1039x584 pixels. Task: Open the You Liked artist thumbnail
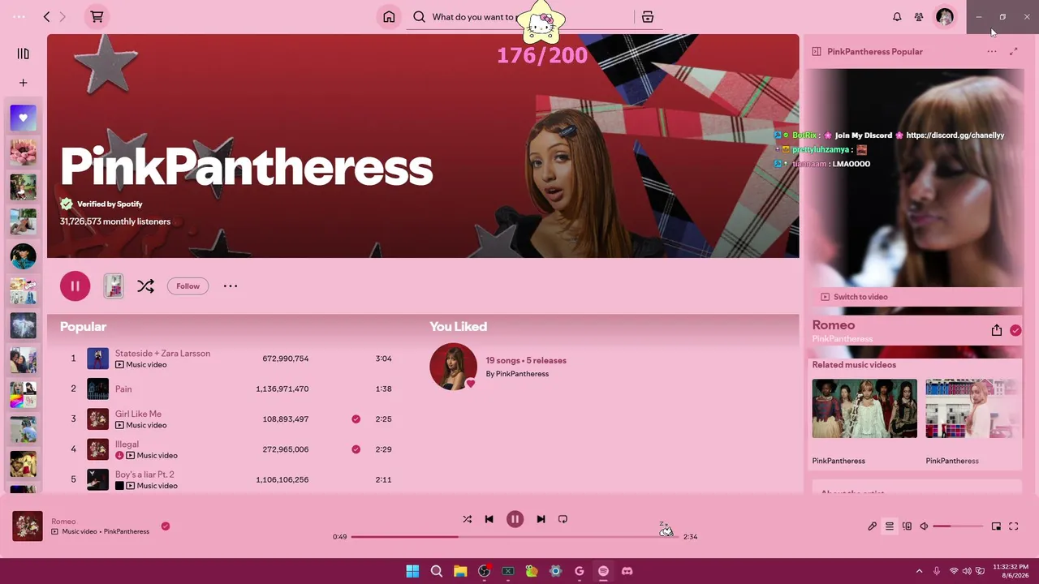[453, 367]
